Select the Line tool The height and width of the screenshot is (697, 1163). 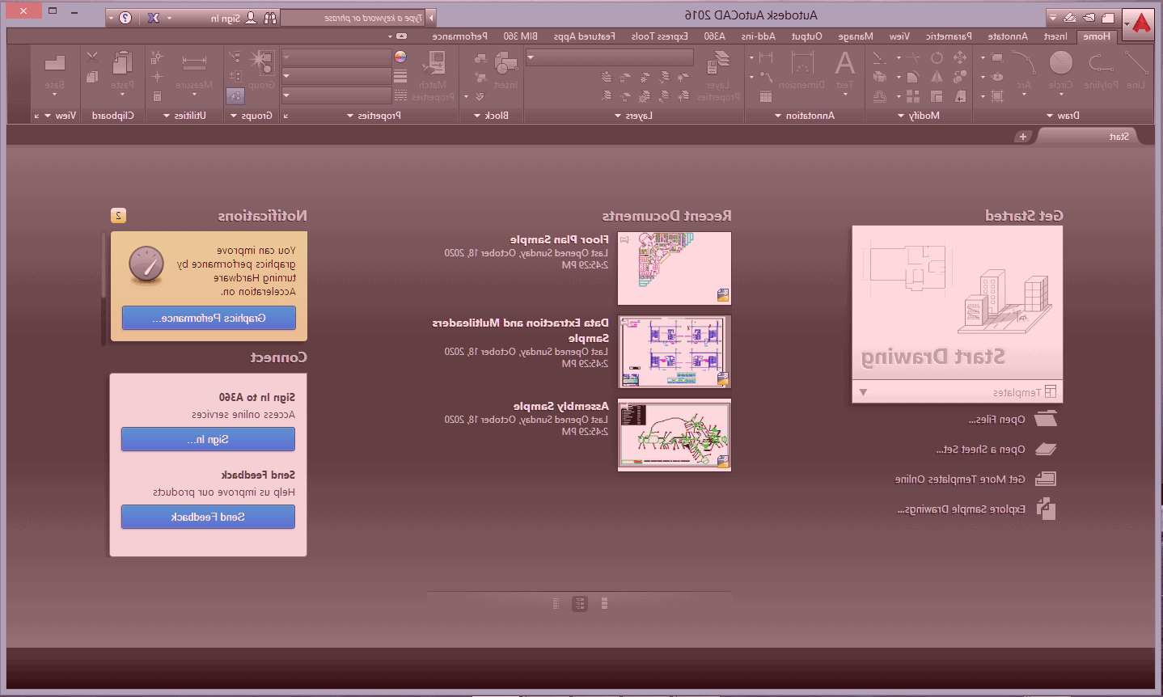coord(1136,70)
